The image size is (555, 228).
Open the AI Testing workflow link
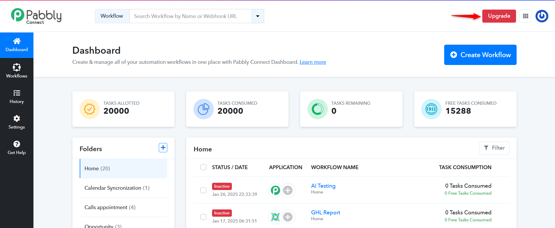click(x=323, y=186)
